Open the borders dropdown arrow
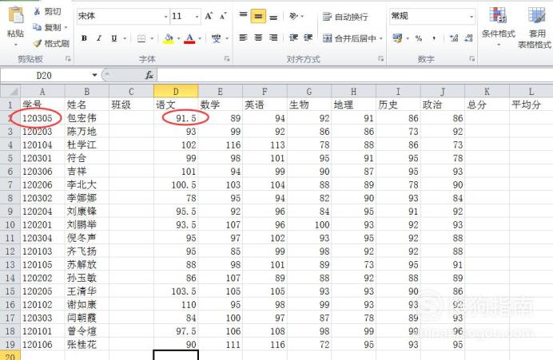Image resolution: width=553 pixels, height=360 pixels. pos(152,38)
